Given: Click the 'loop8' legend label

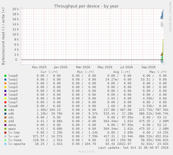Looking at the screenshot, I should [x=13, y=106].
